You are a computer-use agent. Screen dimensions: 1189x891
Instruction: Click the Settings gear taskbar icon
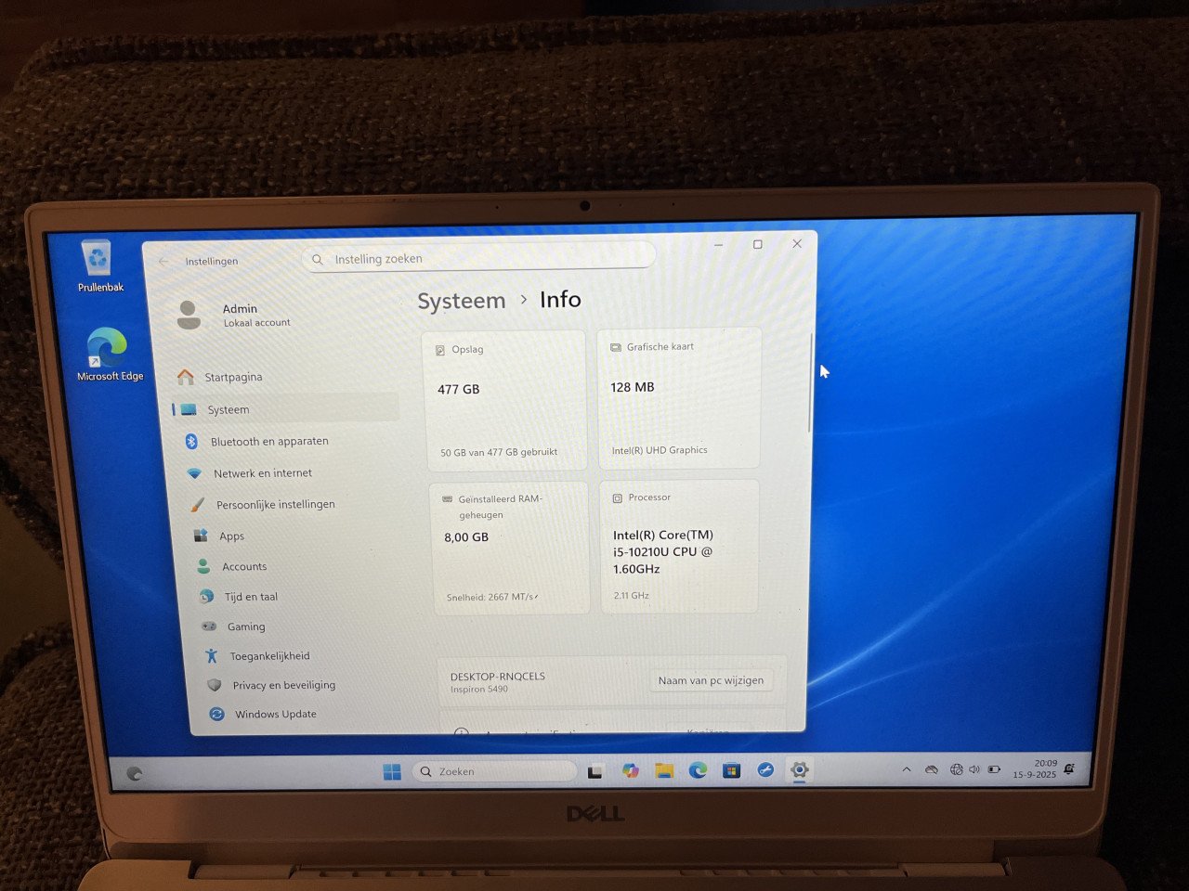800,769
